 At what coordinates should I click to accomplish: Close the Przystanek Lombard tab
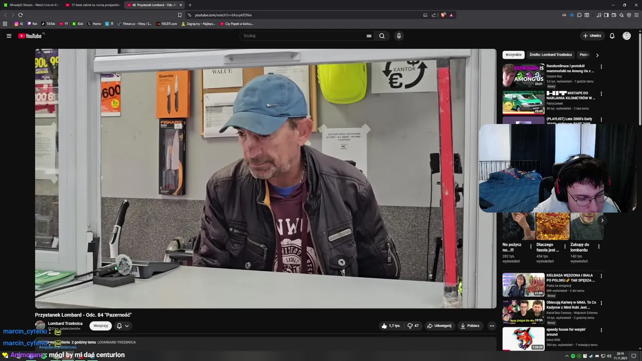pos(181,5)
